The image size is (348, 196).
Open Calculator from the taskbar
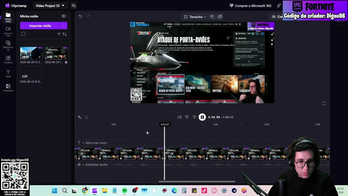(x=184, y=191)
